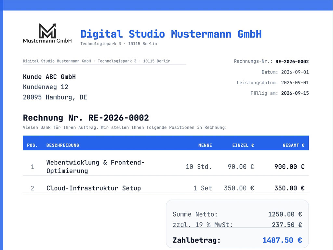This screenshot has height=250, width=333.
Task: Click position number '2' in the table
Action: coord(33,188)
